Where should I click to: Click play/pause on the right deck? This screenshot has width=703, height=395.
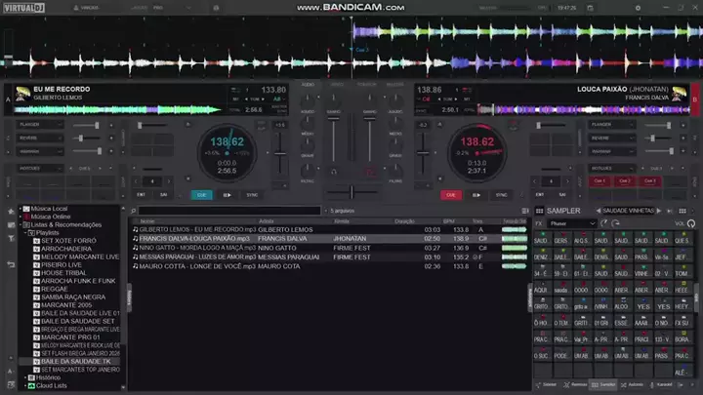[476, 194]
